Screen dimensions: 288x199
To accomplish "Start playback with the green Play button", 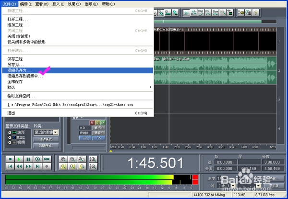I will (x=19, y=159).
